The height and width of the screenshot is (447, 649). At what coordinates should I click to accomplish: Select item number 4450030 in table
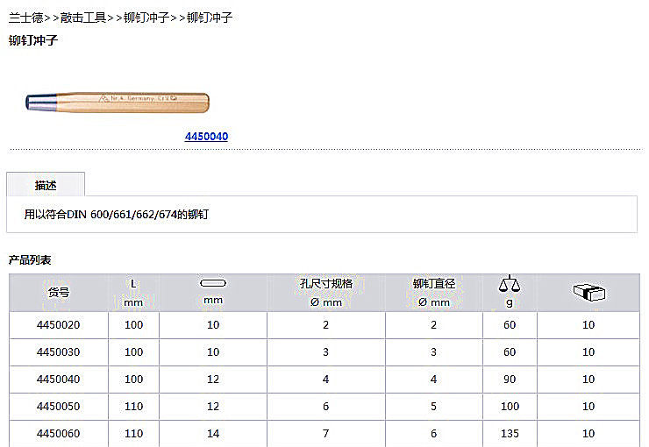58,352
